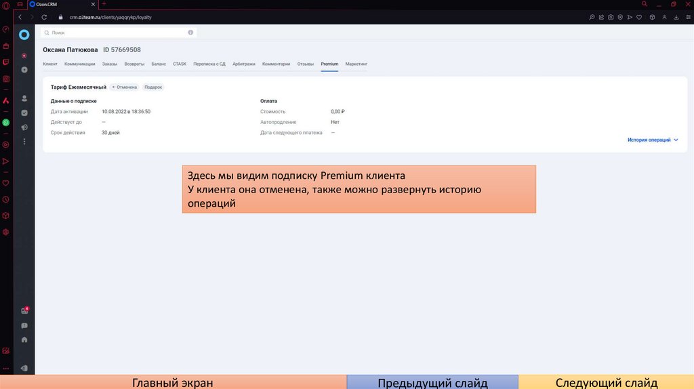Go to Главный экран
Viewport: 694px width, 389px height.
[173, 382]
